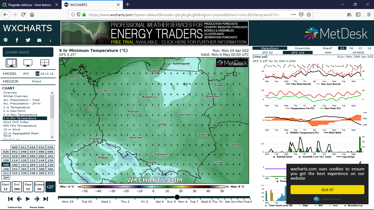This screenshot has width=374, height=210.
Task: Open WXCHARTS settings gear icon
Action: pyautogui.click(x=5, y=40)
